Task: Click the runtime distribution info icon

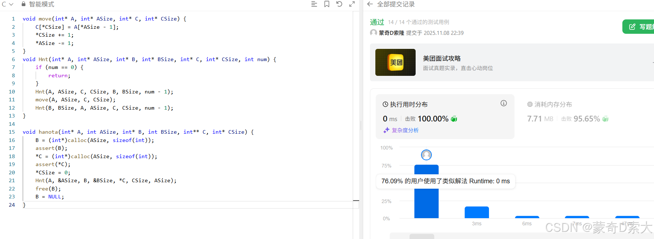Action: coord(504,103)
